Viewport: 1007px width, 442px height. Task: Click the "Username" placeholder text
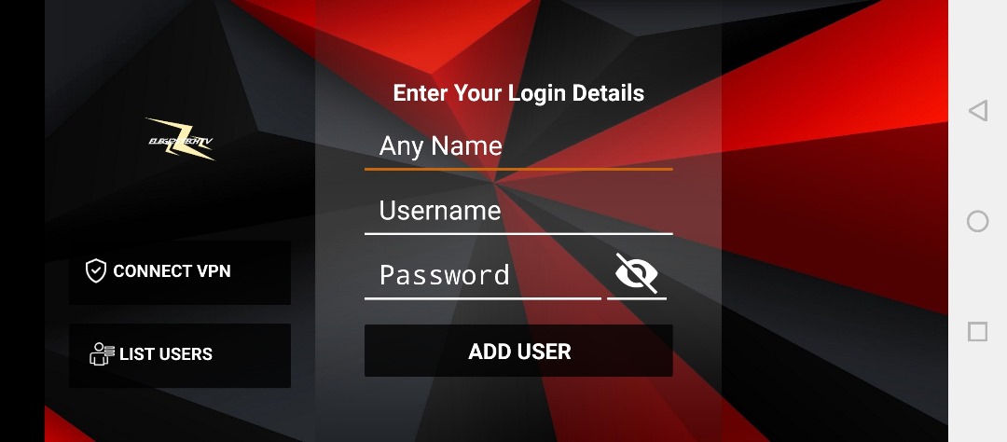(440, 211)
